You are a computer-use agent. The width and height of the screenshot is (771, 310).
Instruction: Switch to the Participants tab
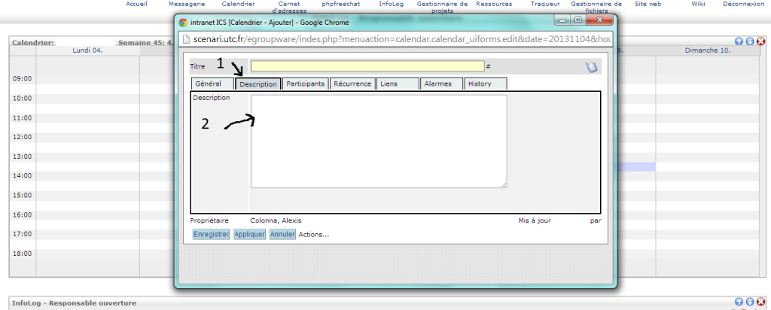pos(306,84)
